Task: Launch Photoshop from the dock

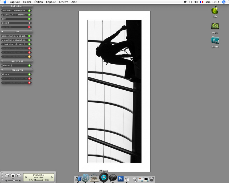Action: click(x=121, y=179)
